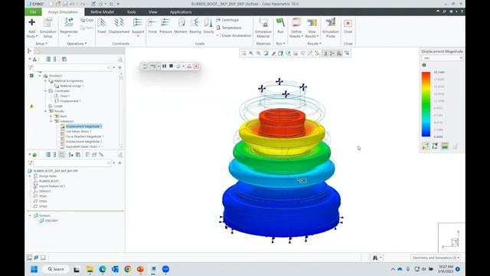
Task: Close the Ansys Simulation ribbon via Close
Action: tap(348, 25)
